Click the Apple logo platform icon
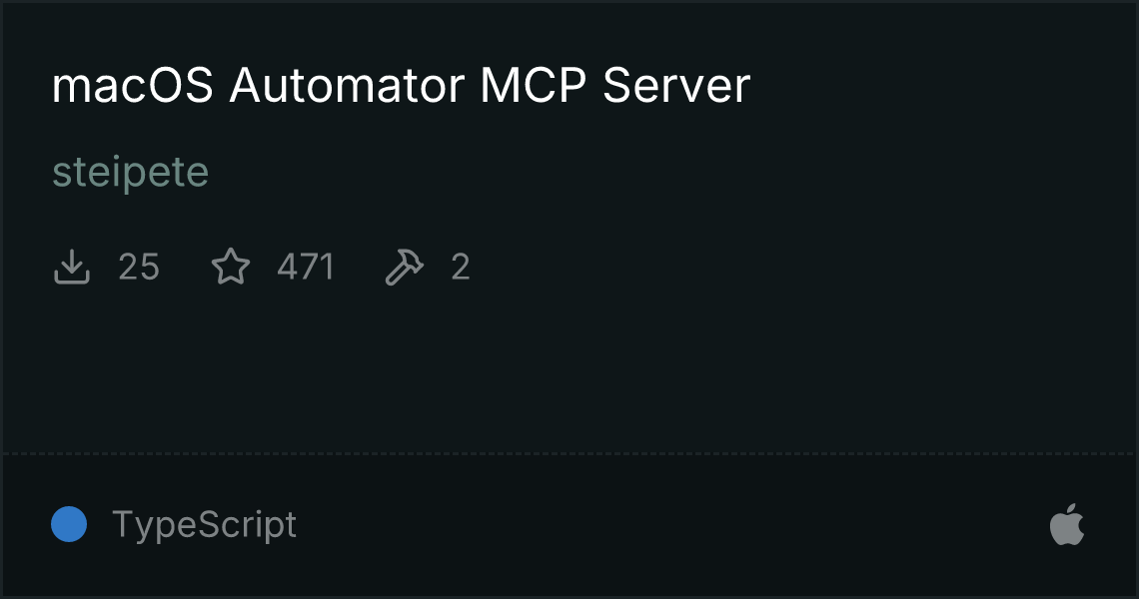Image resolution: width=1139 pixels, height=599 pixels. [x=1067, y=525]
